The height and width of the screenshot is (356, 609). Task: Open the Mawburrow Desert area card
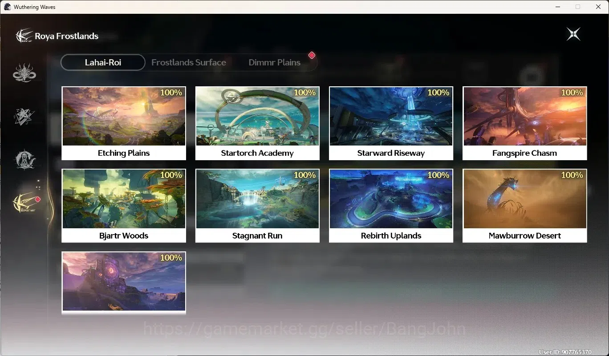point(525,206)
